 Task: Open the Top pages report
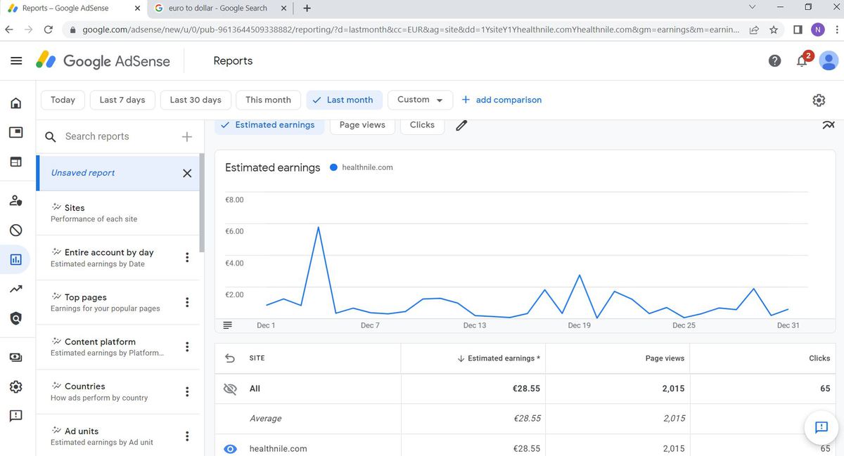(105, 303)
